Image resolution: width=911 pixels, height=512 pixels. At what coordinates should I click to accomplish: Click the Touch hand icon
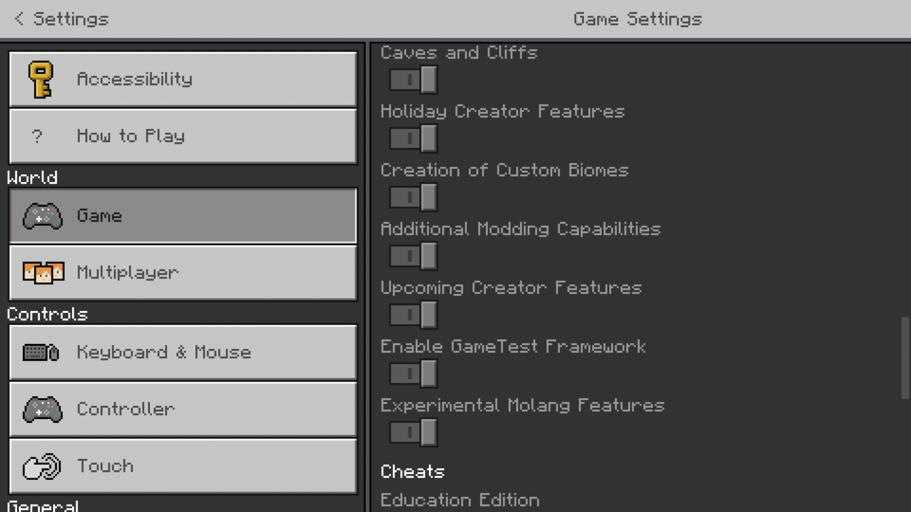click(42, 466)
